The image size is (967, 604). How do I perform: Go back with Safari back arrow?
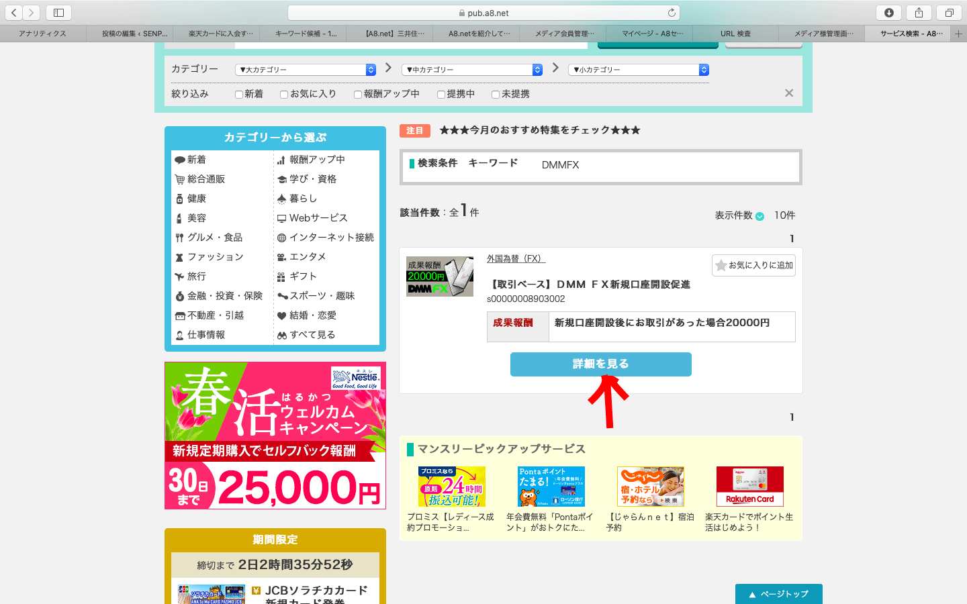point(14,12)
